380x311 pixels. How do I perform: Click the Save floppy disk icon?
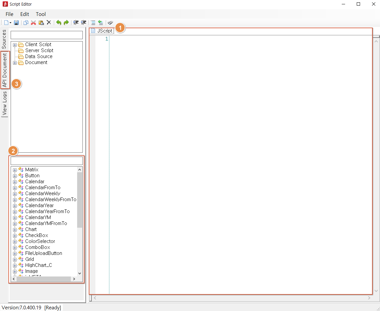(16, 23)
